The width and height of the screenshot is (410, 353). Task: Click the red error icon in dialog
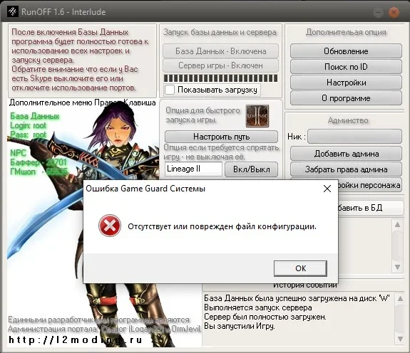(x=110, y=226)
